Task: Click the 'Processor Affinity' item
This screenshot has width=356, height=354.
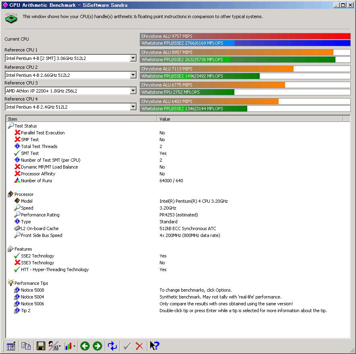Action: [35, 174]
